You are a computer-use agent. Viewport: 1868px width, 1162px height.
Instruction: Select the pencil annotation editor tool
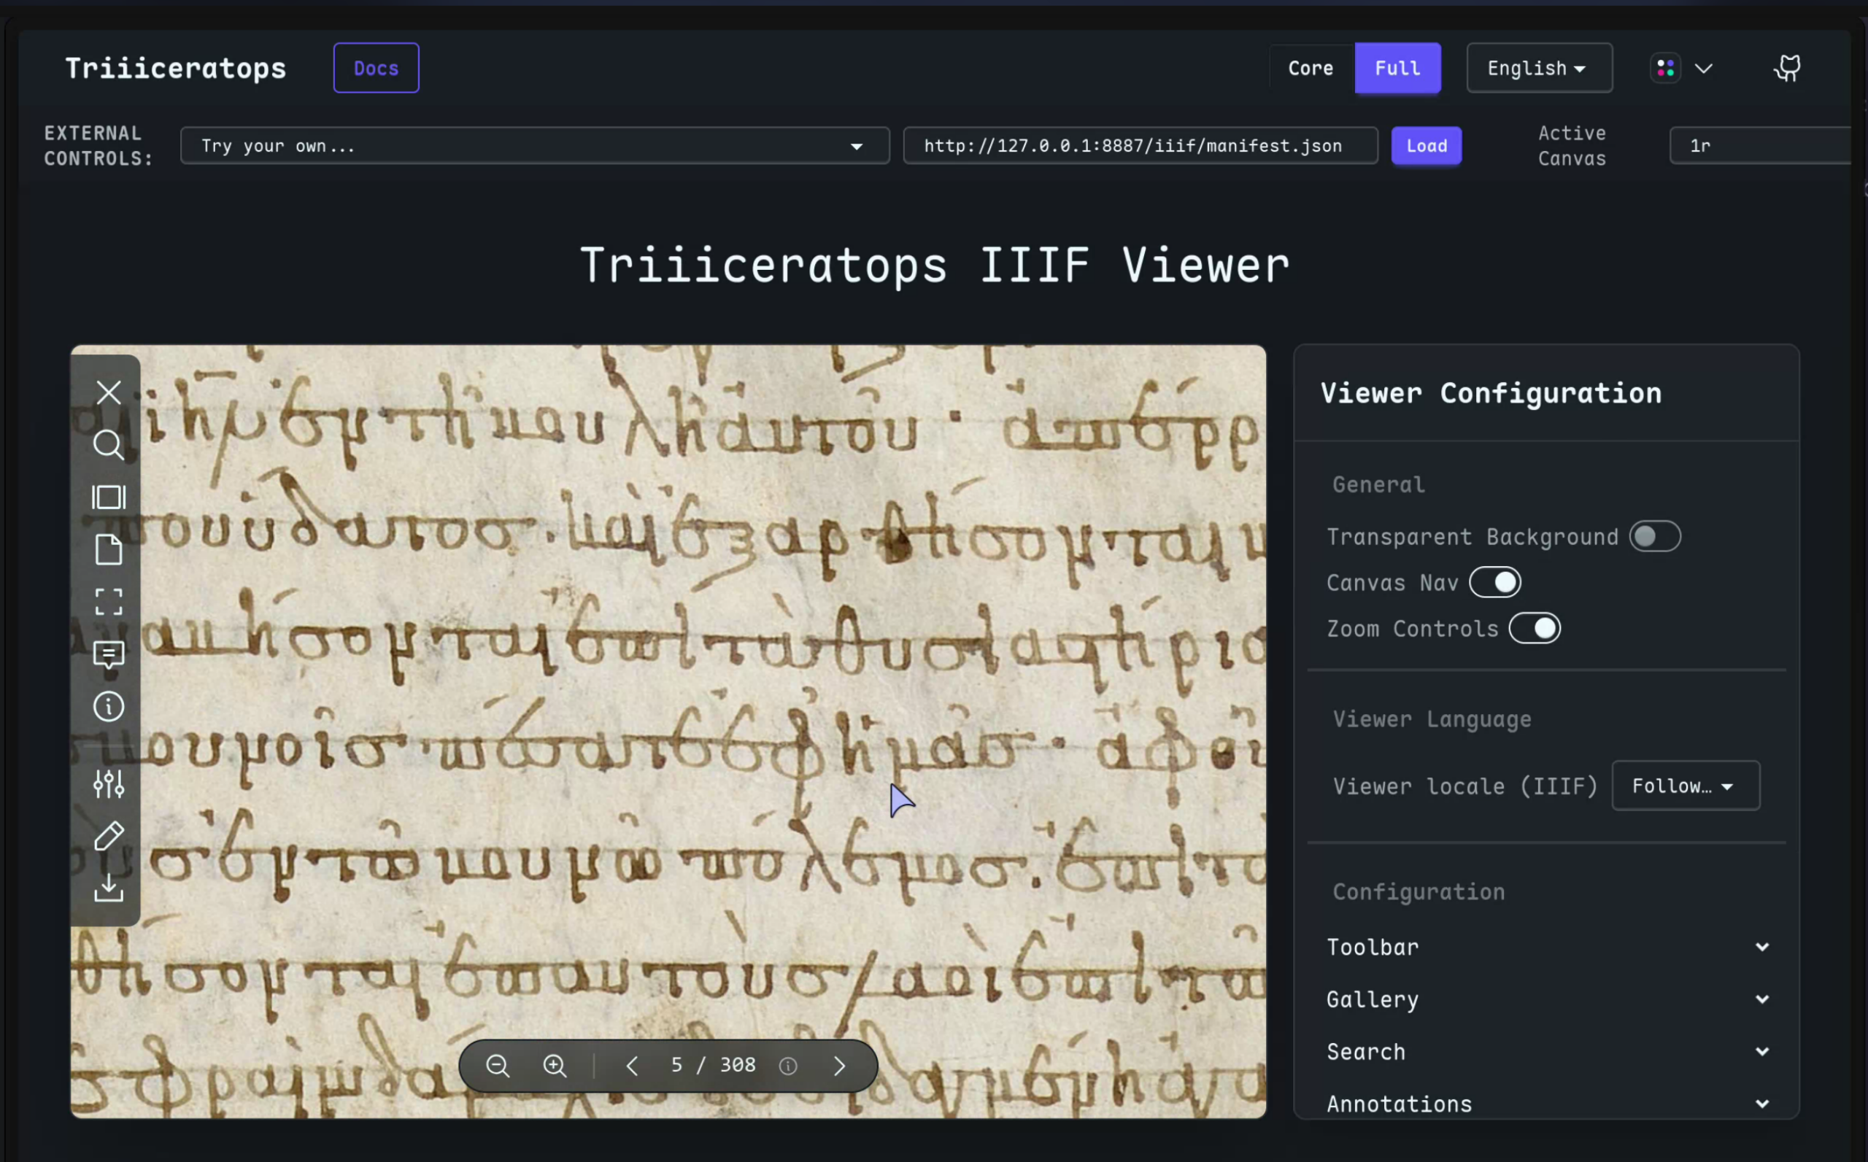tap(109, 836)
